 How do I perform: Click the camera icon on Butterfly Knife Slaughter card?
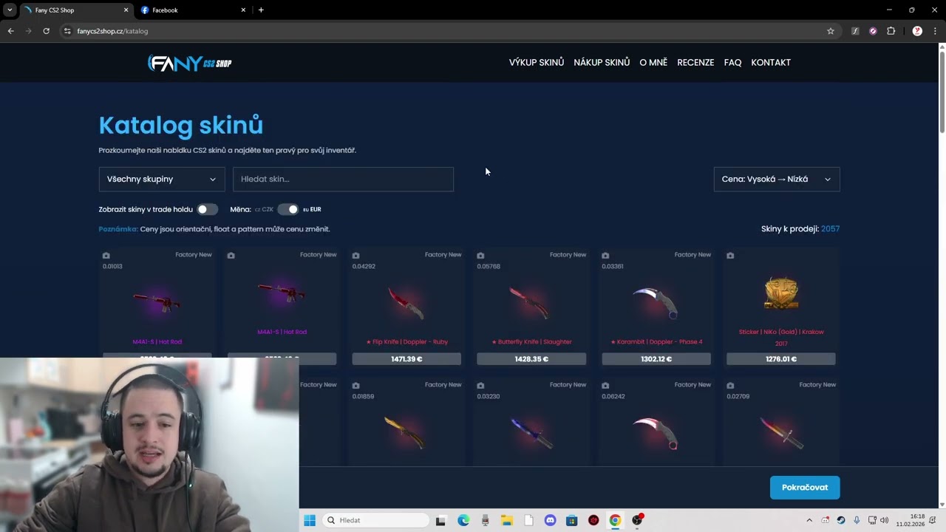tap(480, 256)
